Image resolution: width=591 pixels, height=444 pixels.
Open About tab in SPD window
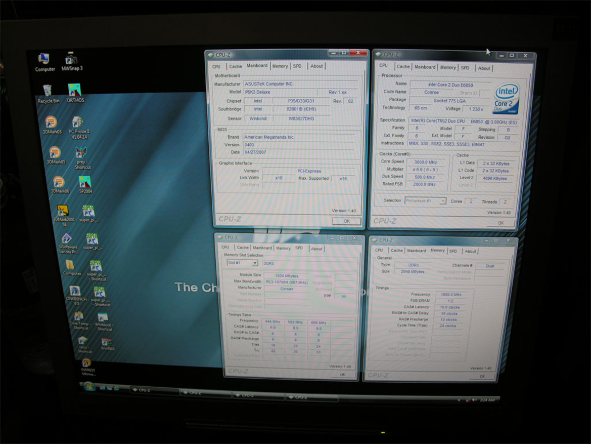[x=316, y=249]
